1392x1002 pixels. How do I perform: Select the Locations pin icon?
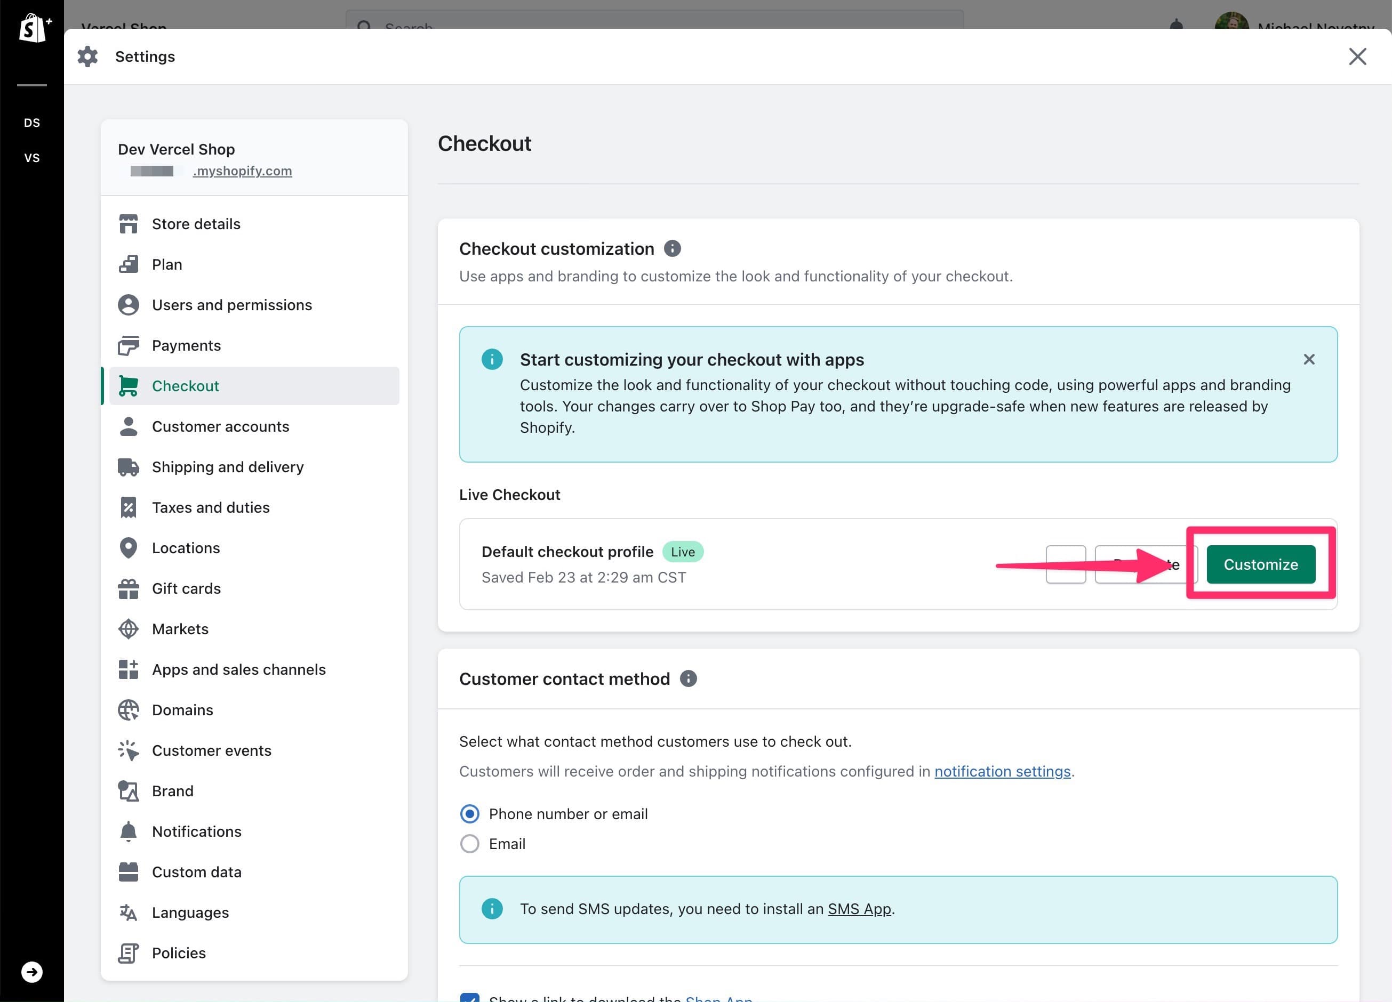(129, 547)
